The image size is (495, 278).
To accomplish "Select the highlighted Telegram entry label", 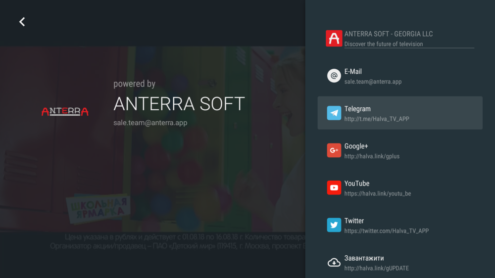I will [357, 109].
